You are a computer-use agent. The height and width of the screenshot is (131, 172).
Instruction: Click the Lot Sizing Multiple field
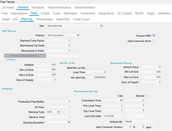tap(46, 64)
